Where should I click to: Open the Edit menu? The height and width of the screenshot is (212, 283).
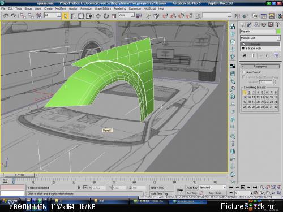pyautogui.click(x=10, y=8)
